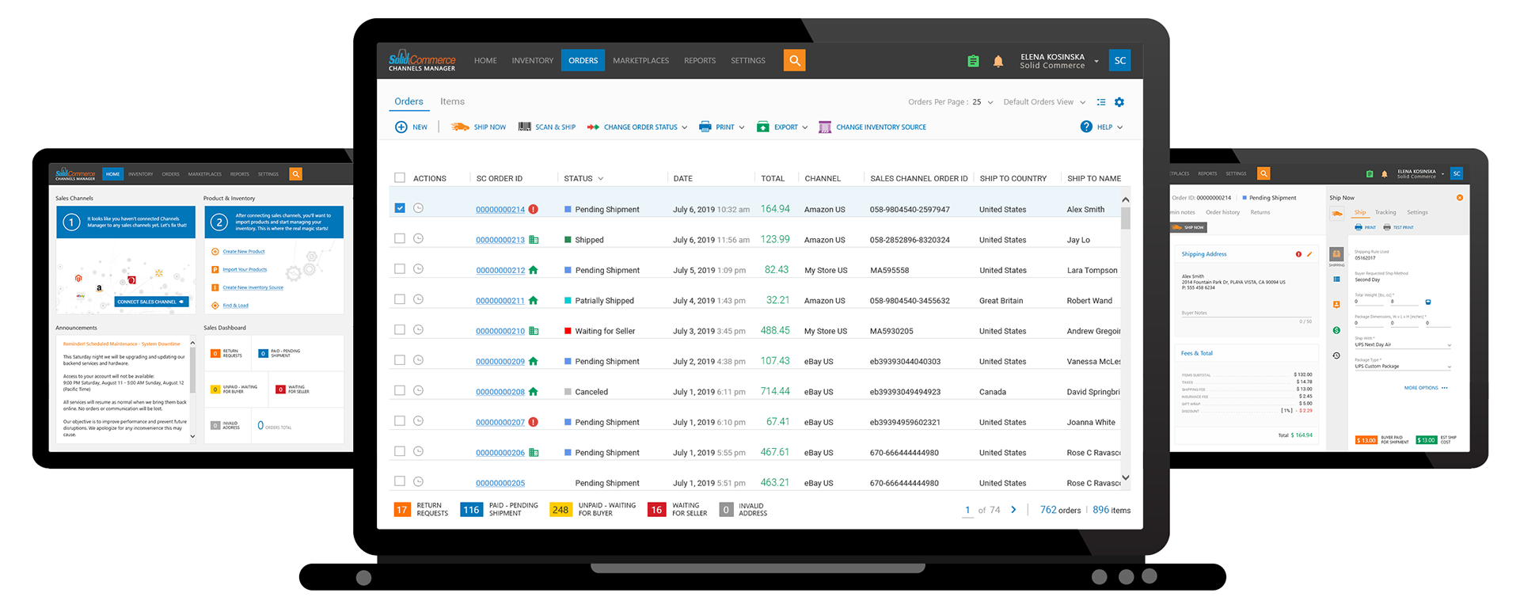1520x608 pixels.
Task: Click the orders table scrollbar down arrow
Action: tap(1125, 477)
